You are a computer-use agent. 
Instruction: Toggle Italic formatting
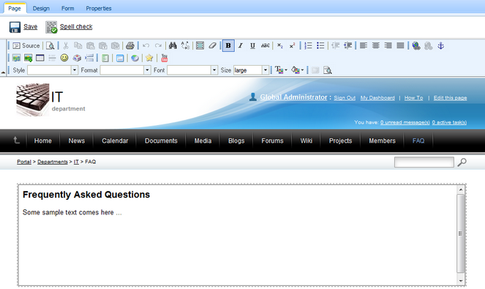coord(241,46)
